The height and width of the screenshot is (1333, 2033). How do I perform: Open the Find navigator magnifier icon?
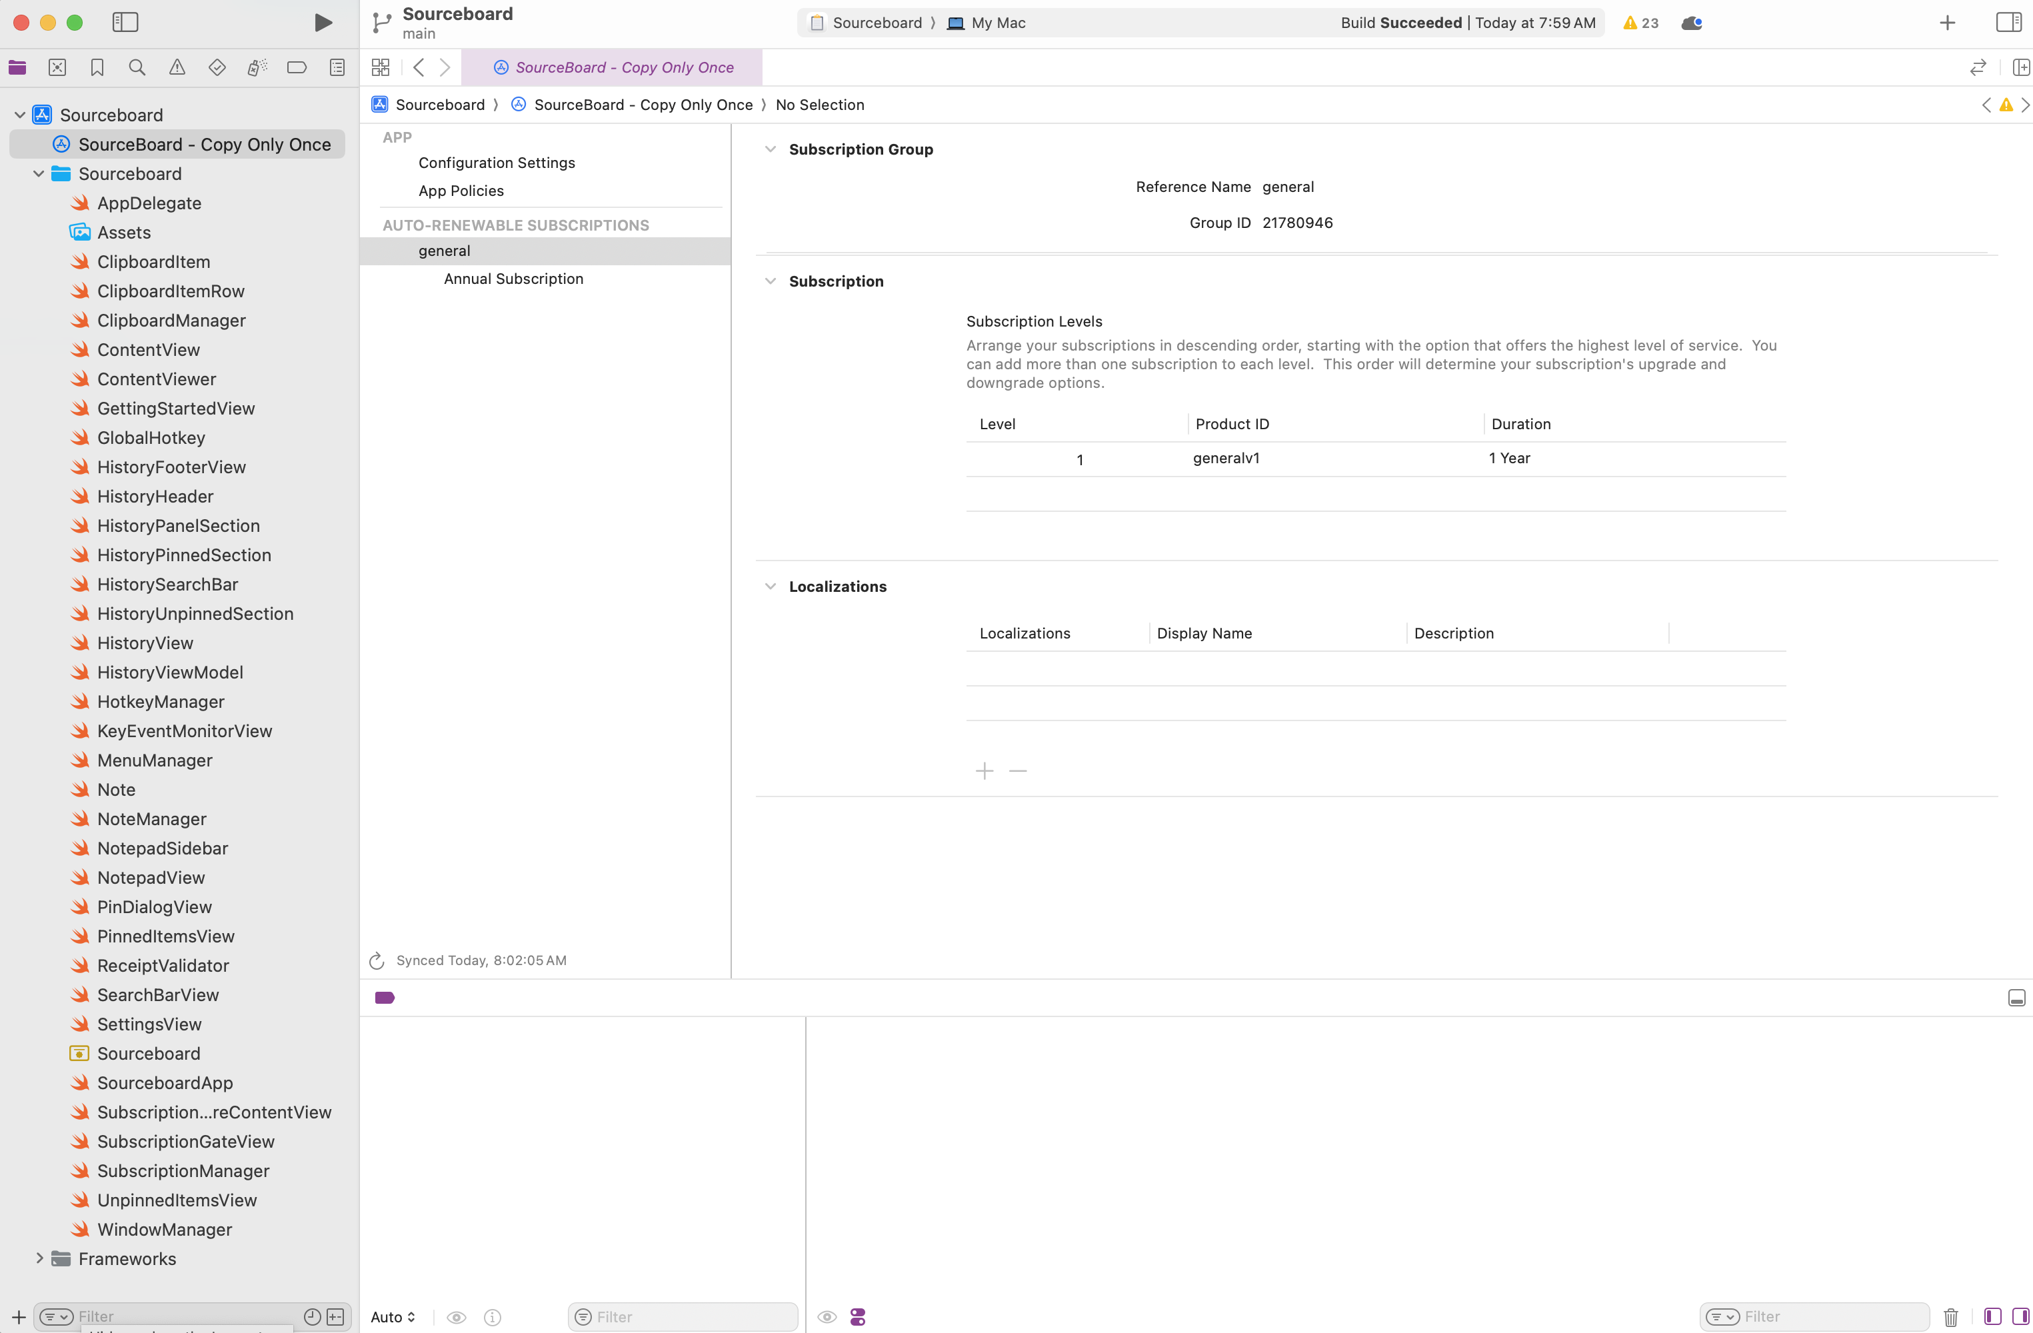point(137,67)
